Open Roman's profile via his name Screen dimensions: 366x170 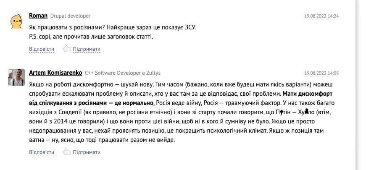coord(38,16)
